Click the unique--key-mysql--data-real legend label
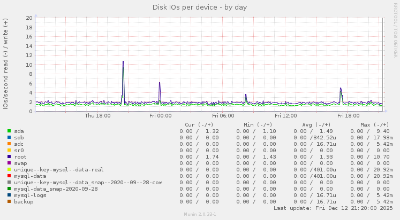Image resolution: width=400 pixels, height=220 pixels. [x=59, y=169]
